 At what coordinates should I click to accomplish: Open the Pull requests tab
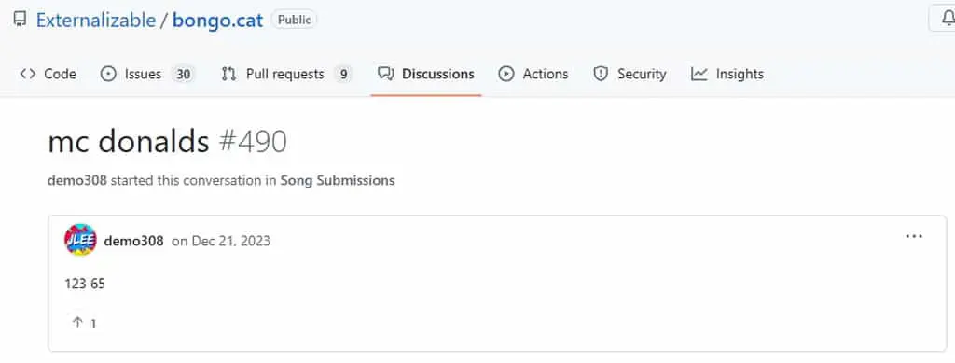coord(286,75)
